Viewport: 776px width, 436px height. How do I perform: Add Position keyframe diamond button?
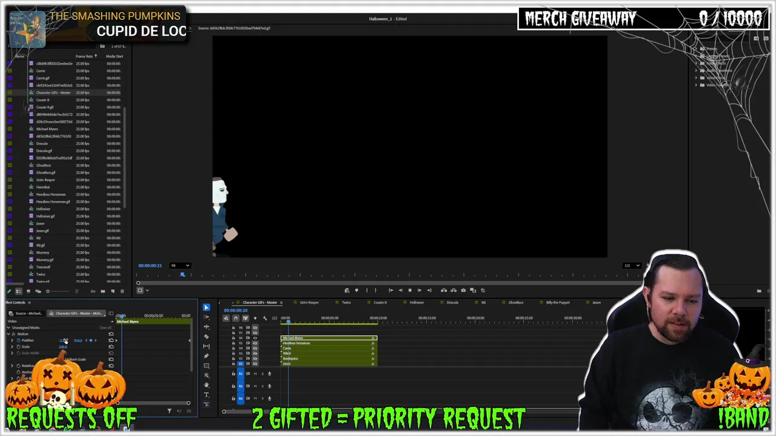[x=90, y=340]
